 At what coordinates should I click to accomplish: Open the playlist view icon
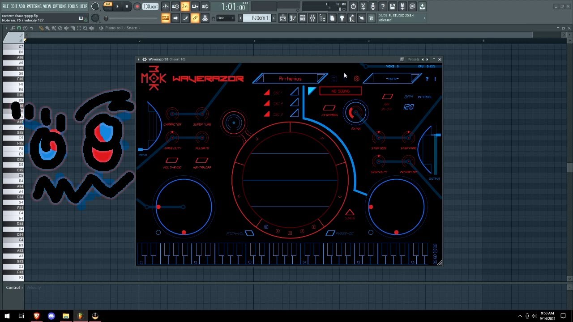click(x=283, y=18)
